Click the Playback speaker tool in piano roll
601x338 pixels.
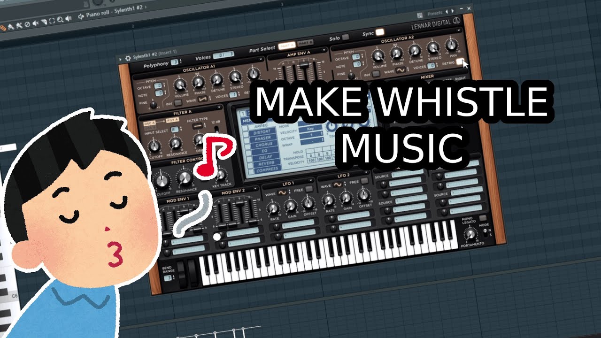coord(69,18)
